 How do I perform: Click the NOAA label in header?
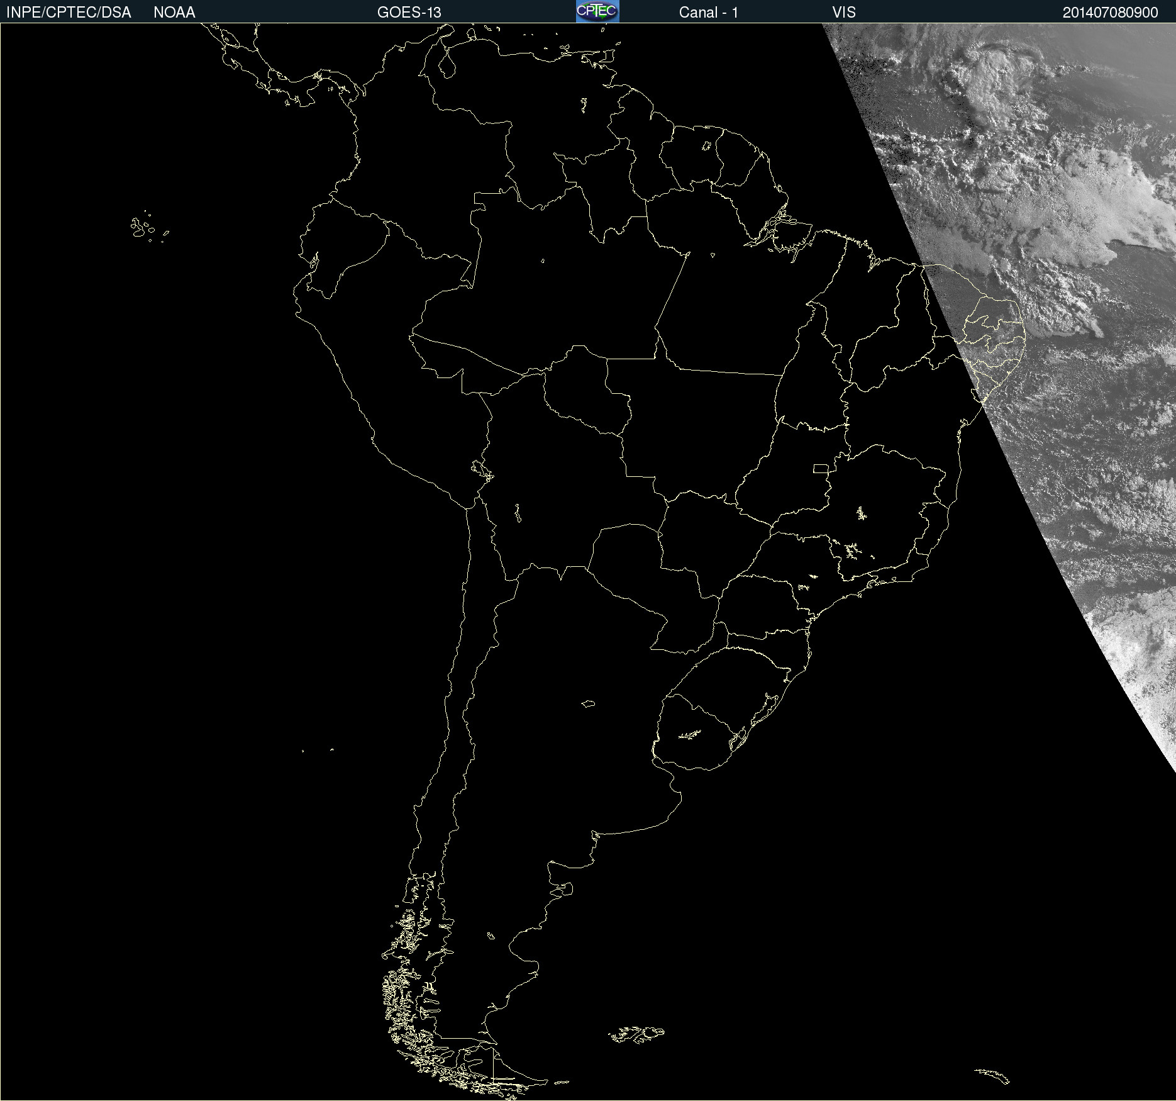coord(174,13)
